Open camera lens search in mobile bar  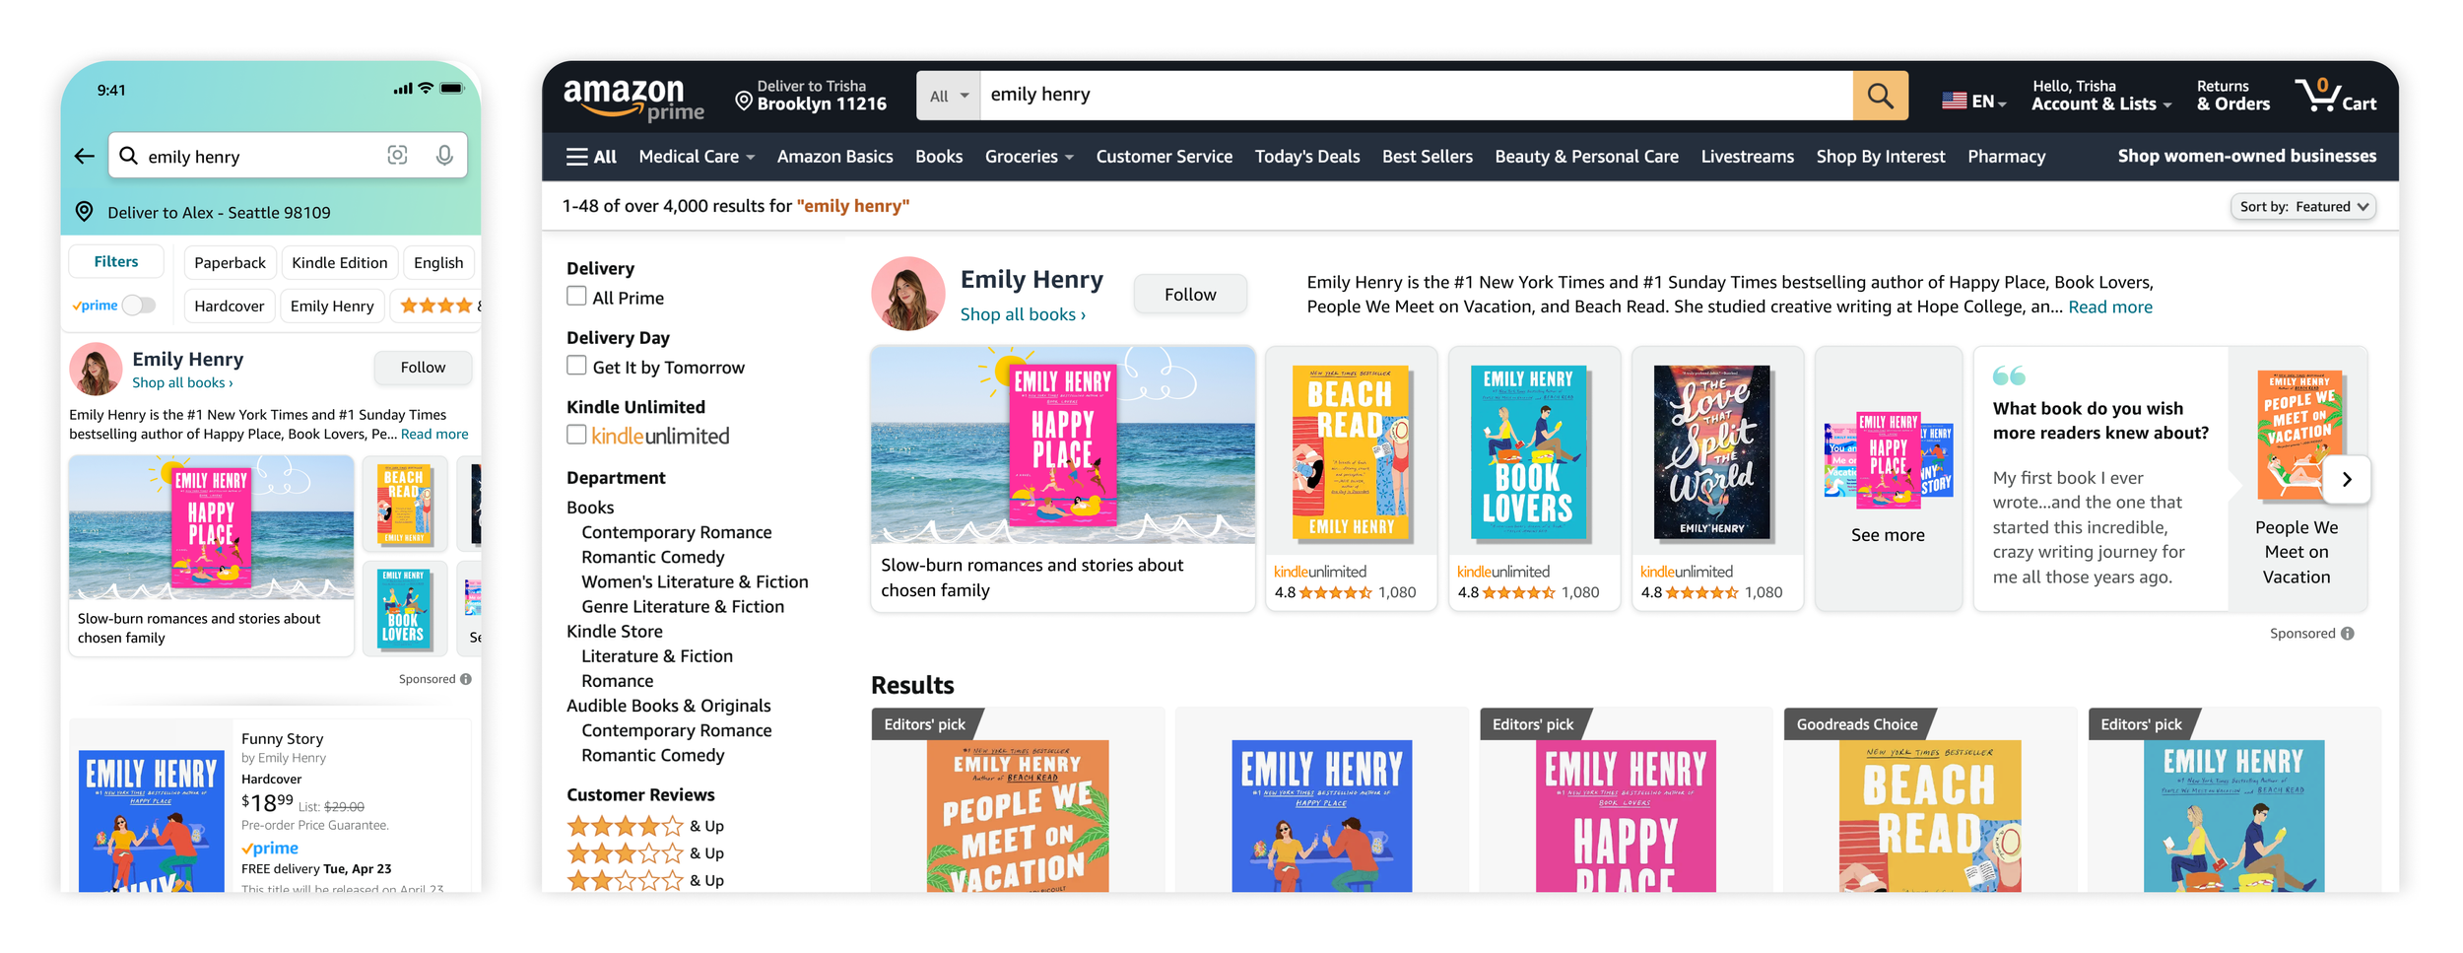(x=397, y=155)
